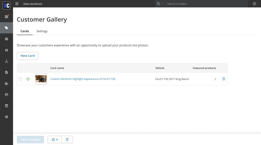Open the bulk enable/disable power dropdown
This screenshot has width=261, height=145.
[x=55, y=140]
